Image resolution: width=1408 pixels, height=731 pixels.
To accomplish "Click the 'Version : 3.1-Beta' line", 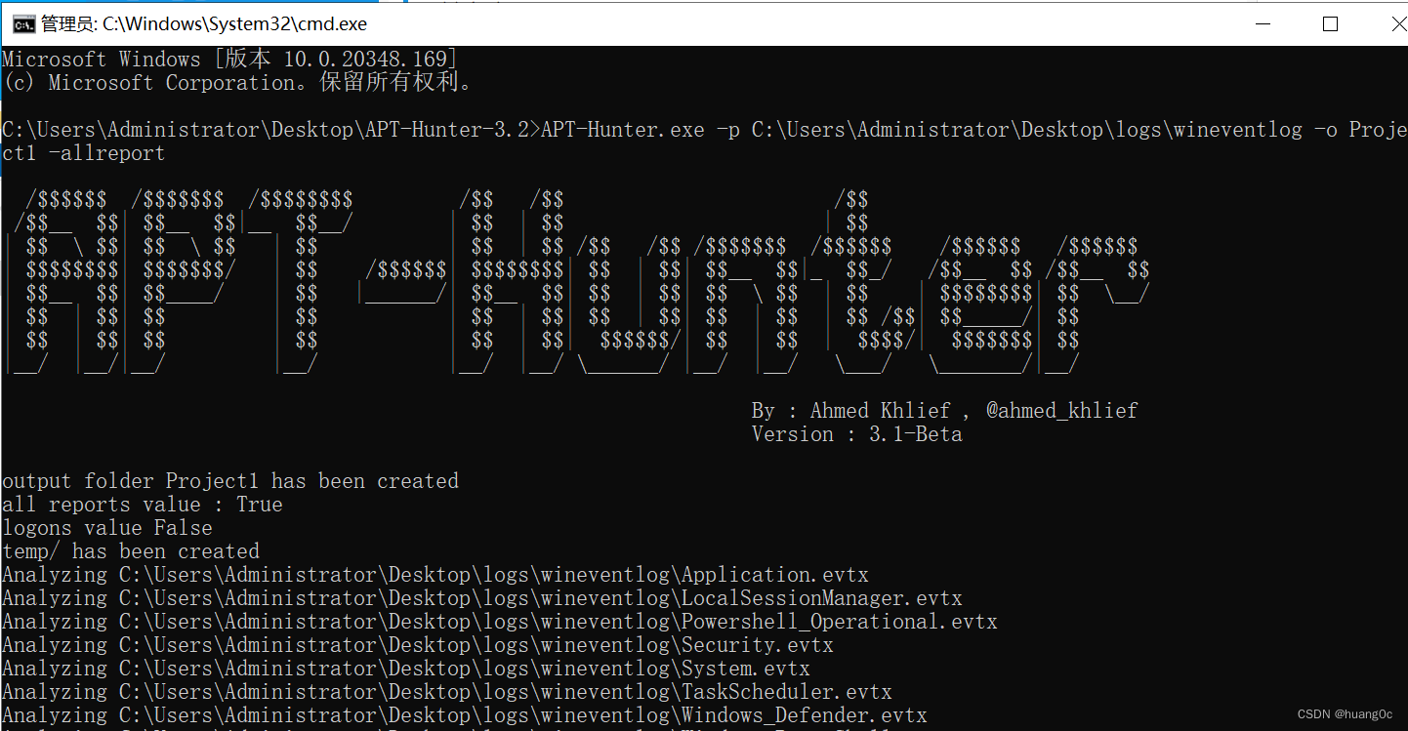I will 857,434.
